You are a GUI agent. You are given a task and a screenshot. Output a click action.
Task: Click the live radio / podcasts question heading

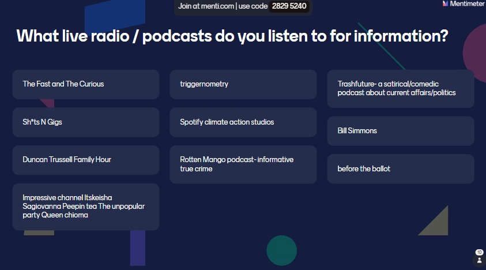point(232,36)
